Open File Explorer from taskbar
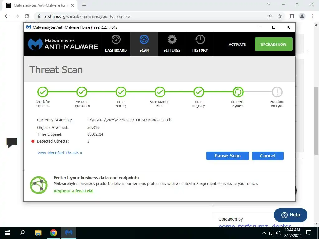319x239 pixels. (x=38, y=233)
